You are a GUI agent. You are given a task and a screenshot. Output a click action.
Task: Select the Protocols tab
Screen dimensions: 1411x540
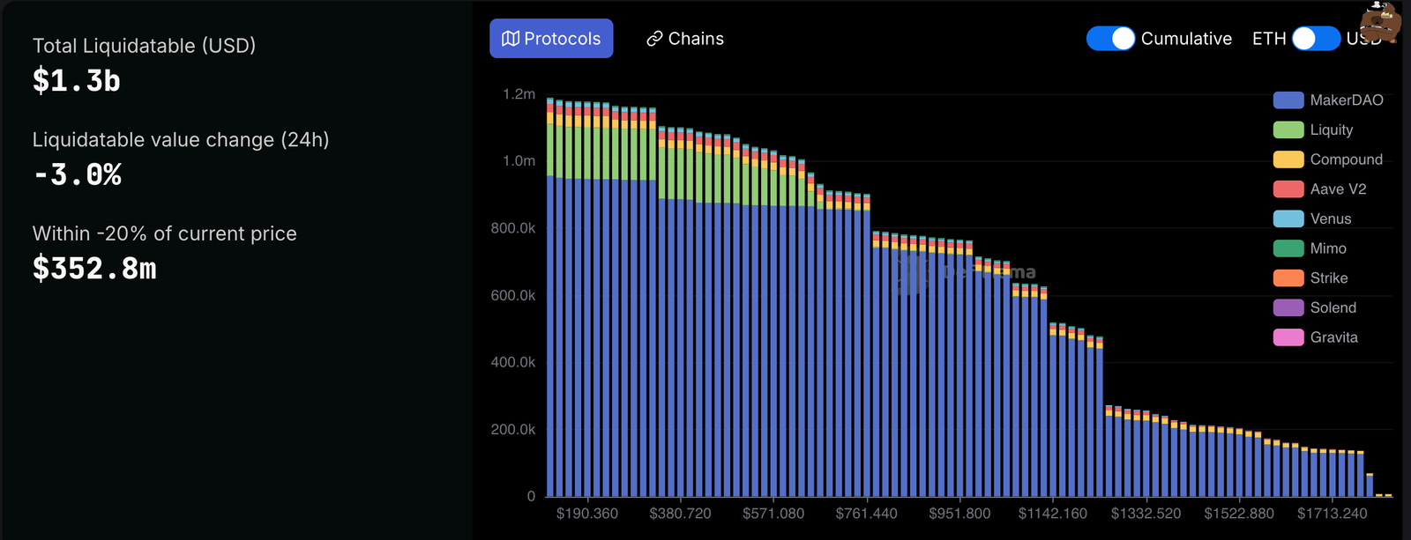(551, 39)
